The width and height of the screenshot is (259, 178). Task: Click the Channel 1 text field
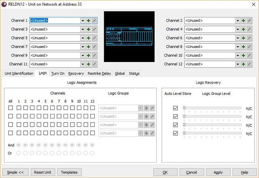[x=55, y=21]
